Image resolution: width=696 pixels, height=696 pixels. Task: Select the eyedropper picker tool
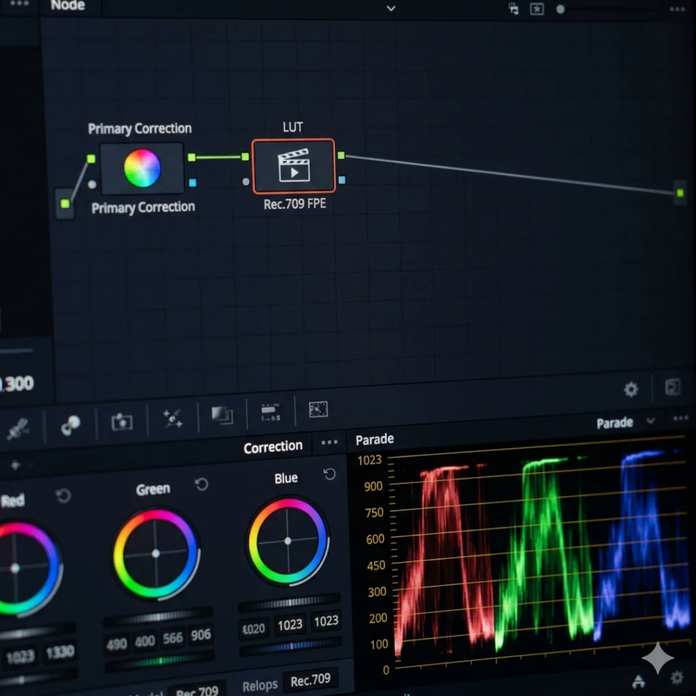click(x=18, y=429)
